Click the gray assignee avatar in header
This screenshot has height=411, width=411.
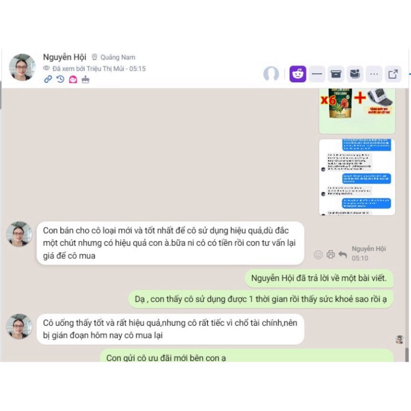pyautogui.click(x=271, y=74)
